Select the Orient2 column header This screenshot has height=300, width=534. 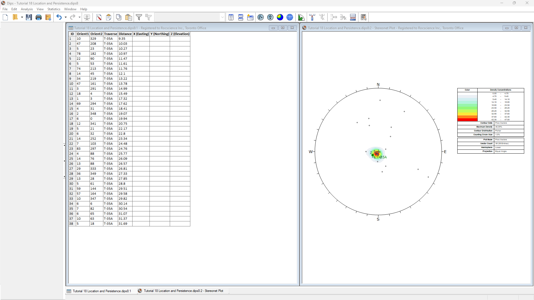(96, 34)
